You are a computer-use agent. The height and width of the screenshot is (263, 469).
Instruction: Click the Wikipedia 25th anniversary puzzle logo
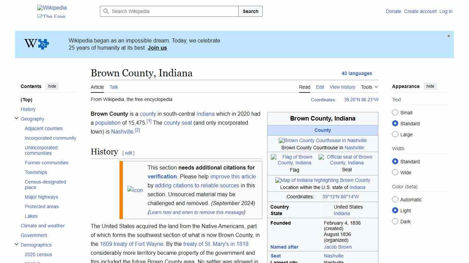(36, 44)
